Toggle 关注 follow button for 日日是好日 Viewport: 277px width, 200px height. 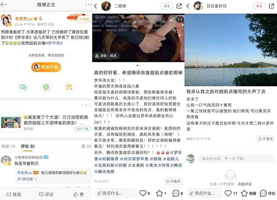point(259,6)
